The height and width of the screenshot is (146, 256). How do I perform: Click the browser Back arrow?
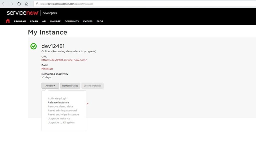[x=4, y=4]
